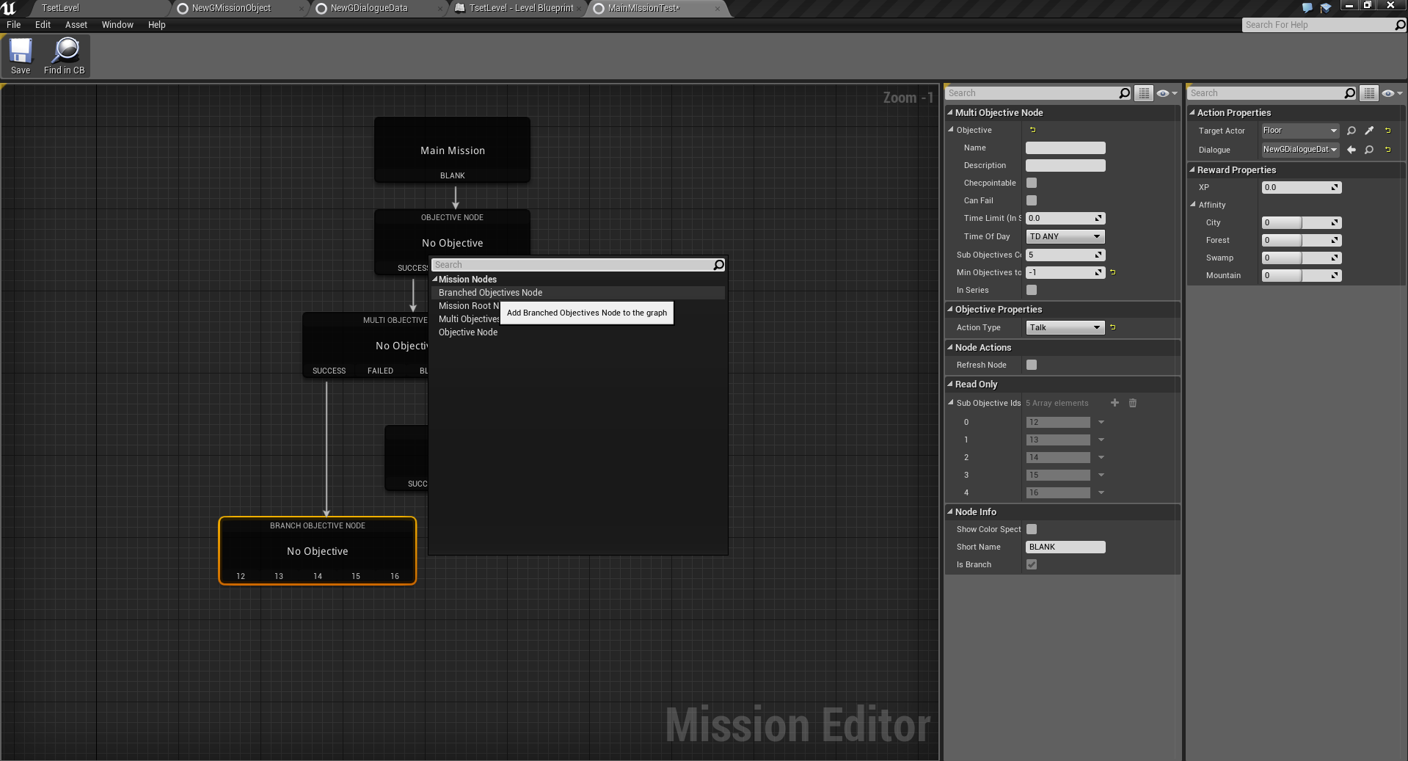Toggle the Is Branch checkbox

click(1032, 564)
